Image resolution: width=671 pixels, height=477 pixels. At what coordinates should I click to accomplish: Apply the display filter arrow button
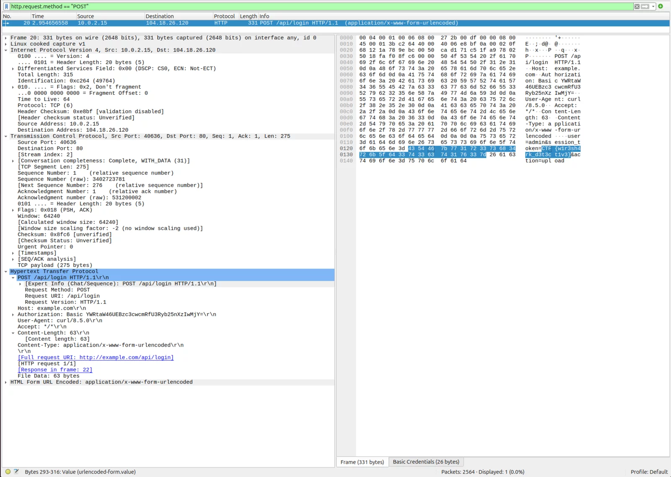(x=645, y=6)
